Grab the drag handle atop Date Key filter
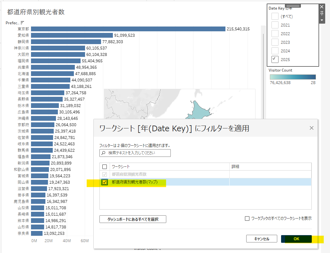The width and height of the screenshot is (330, 253). pos(293,6)
